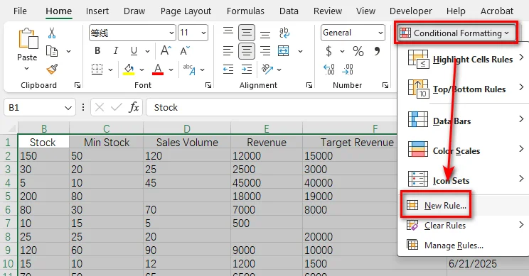Open the Clipboard dialog launcher

coord(78,85)
